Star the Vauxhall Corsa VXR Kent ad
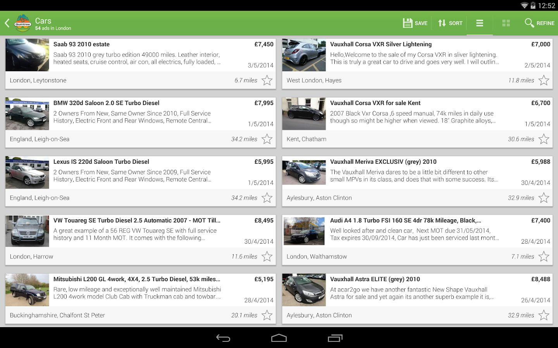Viewport: 558px width, 348px height. [544, 139]
